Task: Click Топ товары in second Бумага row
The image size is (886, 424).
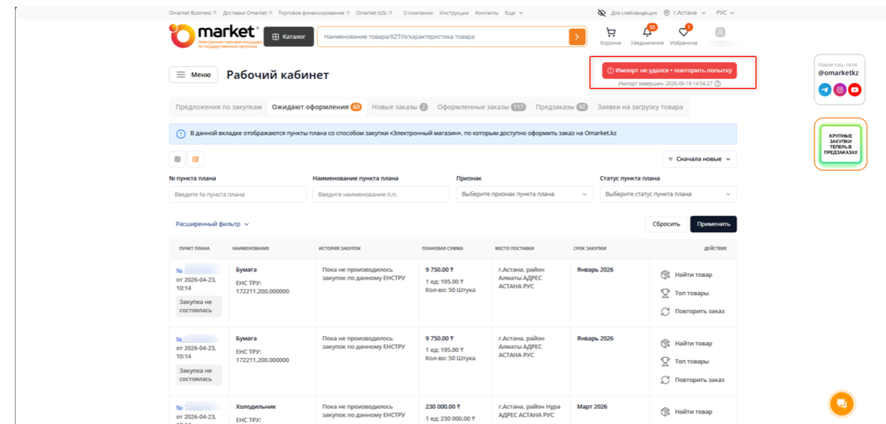Action: [684, 361]
